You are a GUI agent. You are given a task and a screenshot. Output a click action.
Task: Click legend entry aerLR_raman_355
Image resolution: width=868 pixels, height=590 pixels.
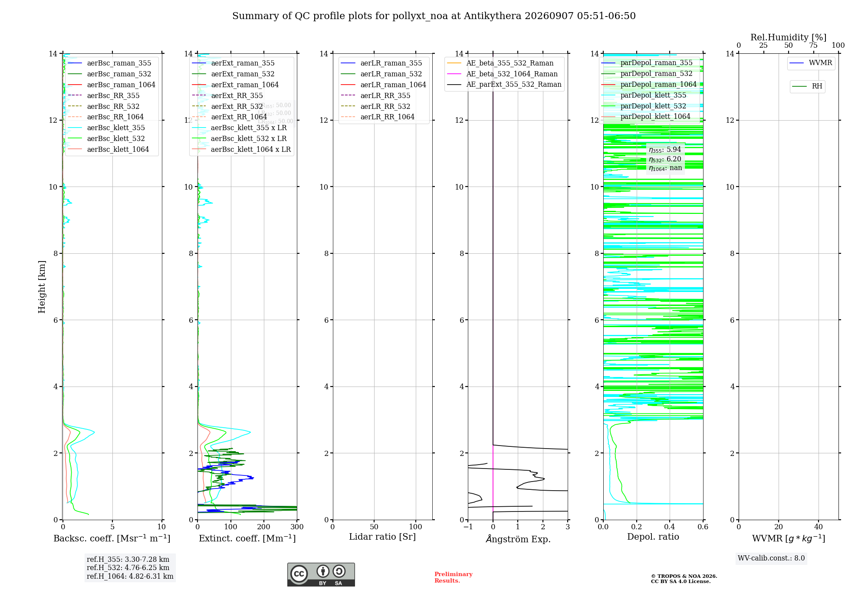click(381, 63)
